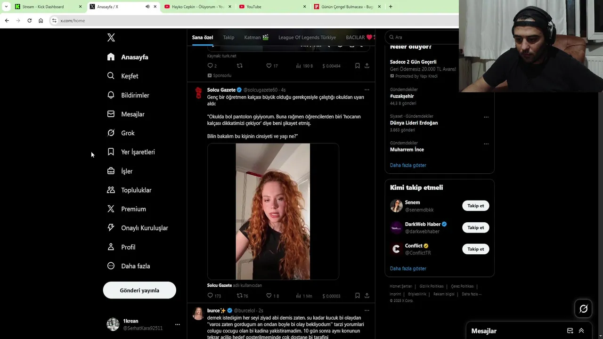Viewport: 603px width, 339px height.
Task: Open Solcu Gazete profile avatar
Action: tap(198, 92)
